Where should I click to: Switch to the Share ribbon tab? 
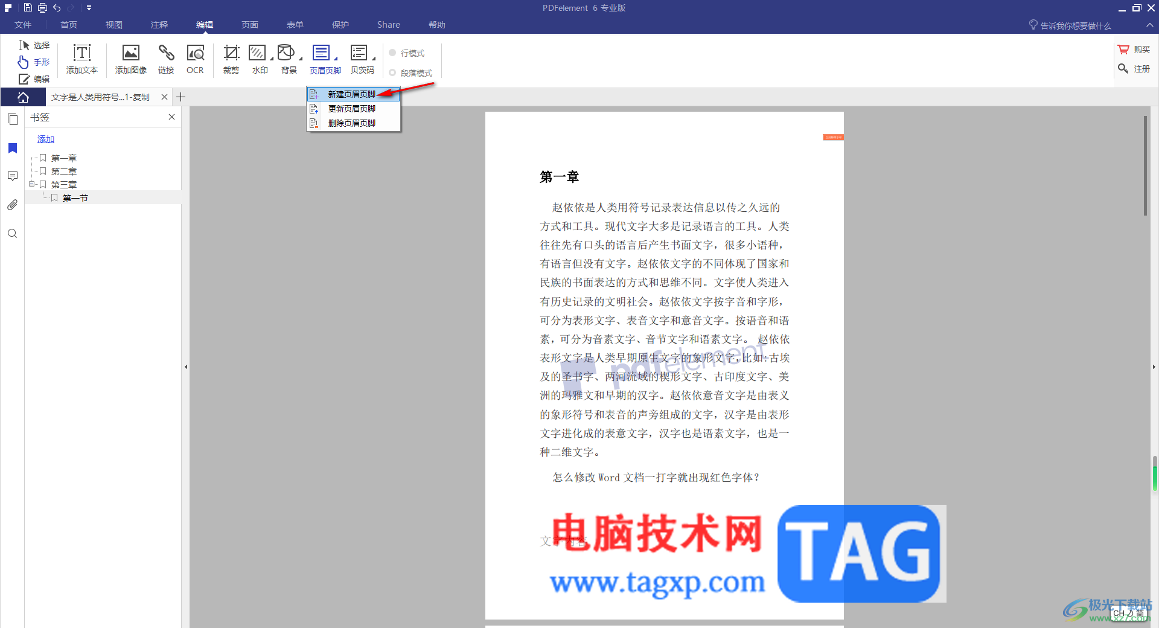coord(389,25)
